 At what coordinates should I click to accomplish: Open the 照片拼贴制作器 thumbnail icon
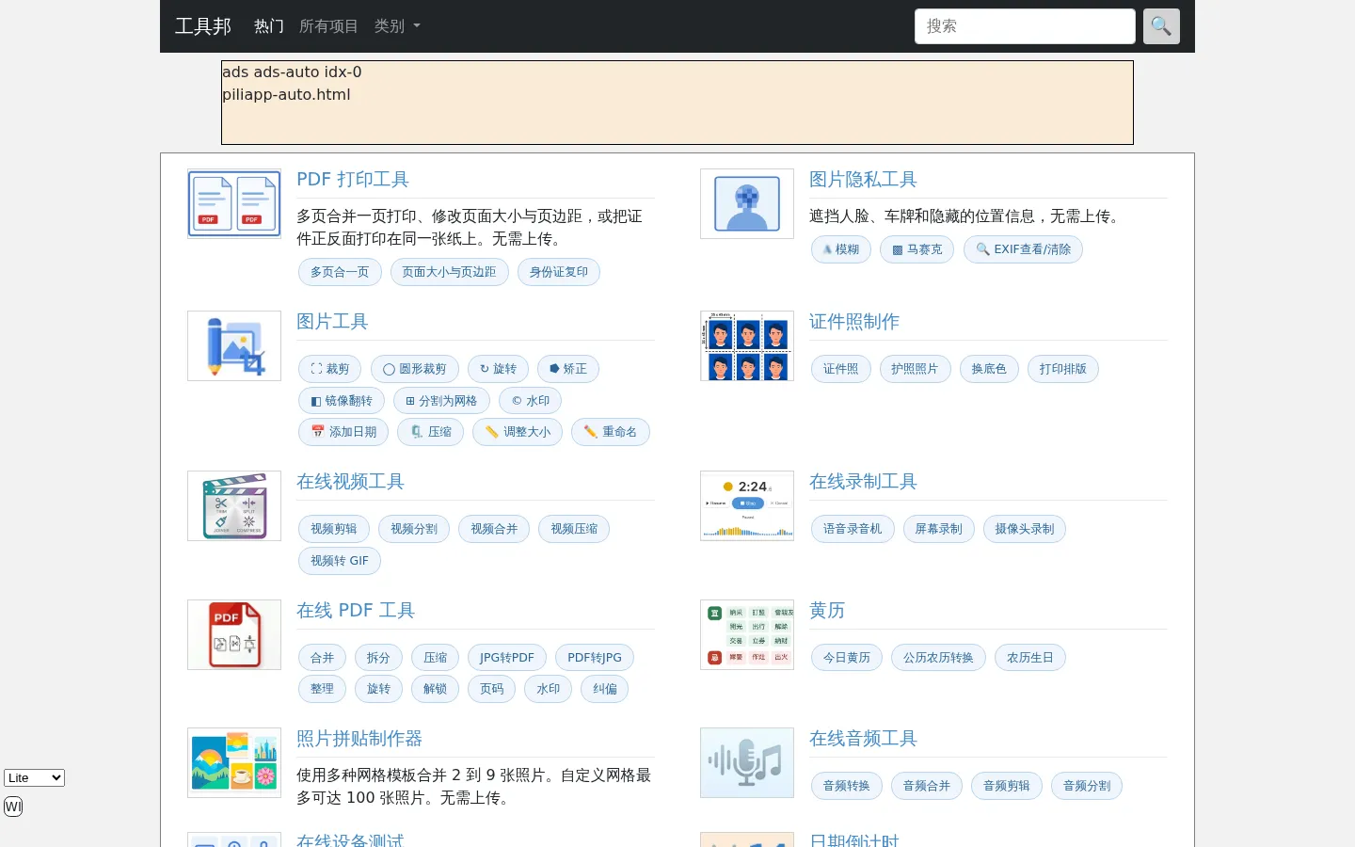click(x=234, y=763)
